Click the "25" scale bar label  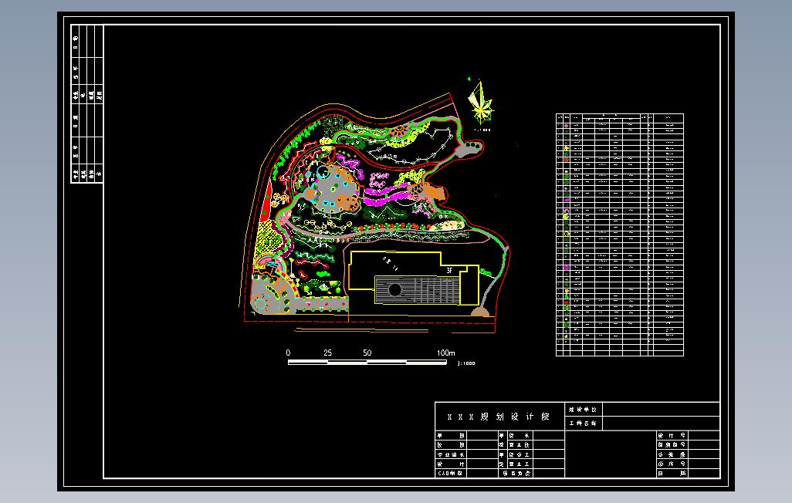pyautogui.click(x=328, y=353)
